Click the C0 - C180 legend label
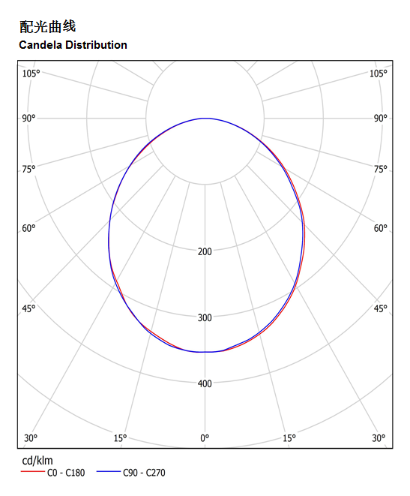Viewport: 410px width, 496px height. [66, 473]
